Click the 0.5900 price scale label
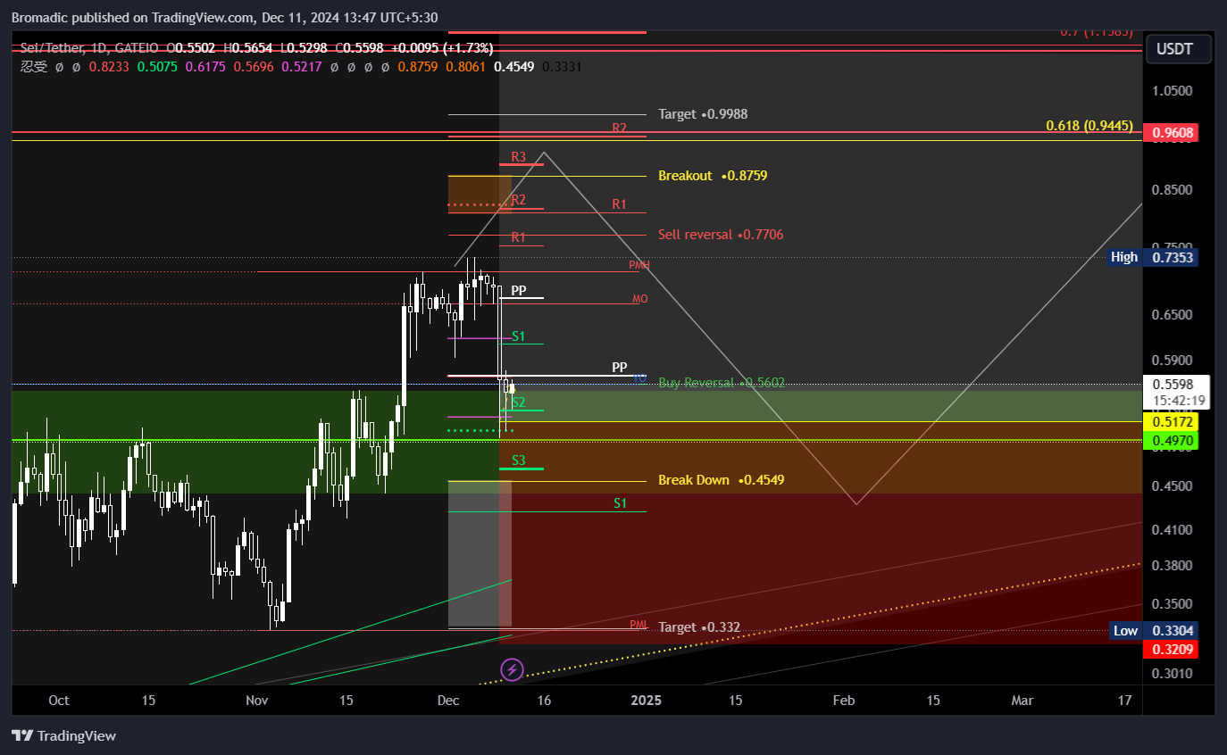The image size is (1227, 755). coord(1172,360)
